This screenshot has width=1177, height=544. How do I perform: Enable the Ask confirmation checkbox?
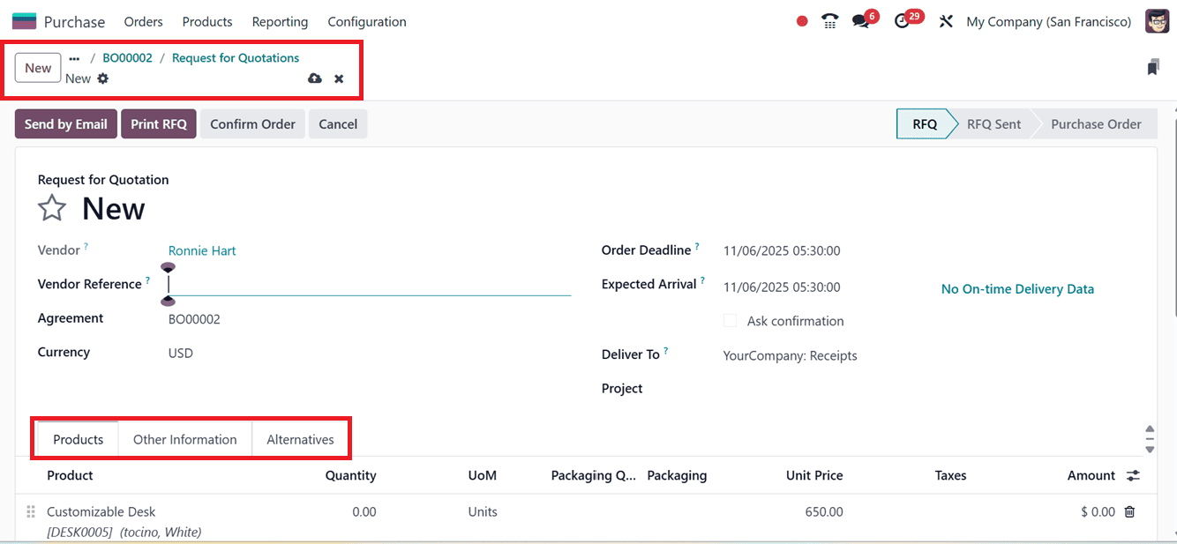click(x=730, y=321)
